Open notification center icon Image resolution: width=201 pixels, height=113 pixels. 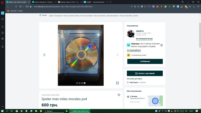pos(197,111)
